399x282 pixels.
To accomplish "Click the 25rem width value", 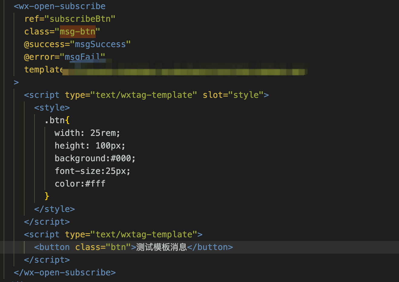I will (103, 133).
